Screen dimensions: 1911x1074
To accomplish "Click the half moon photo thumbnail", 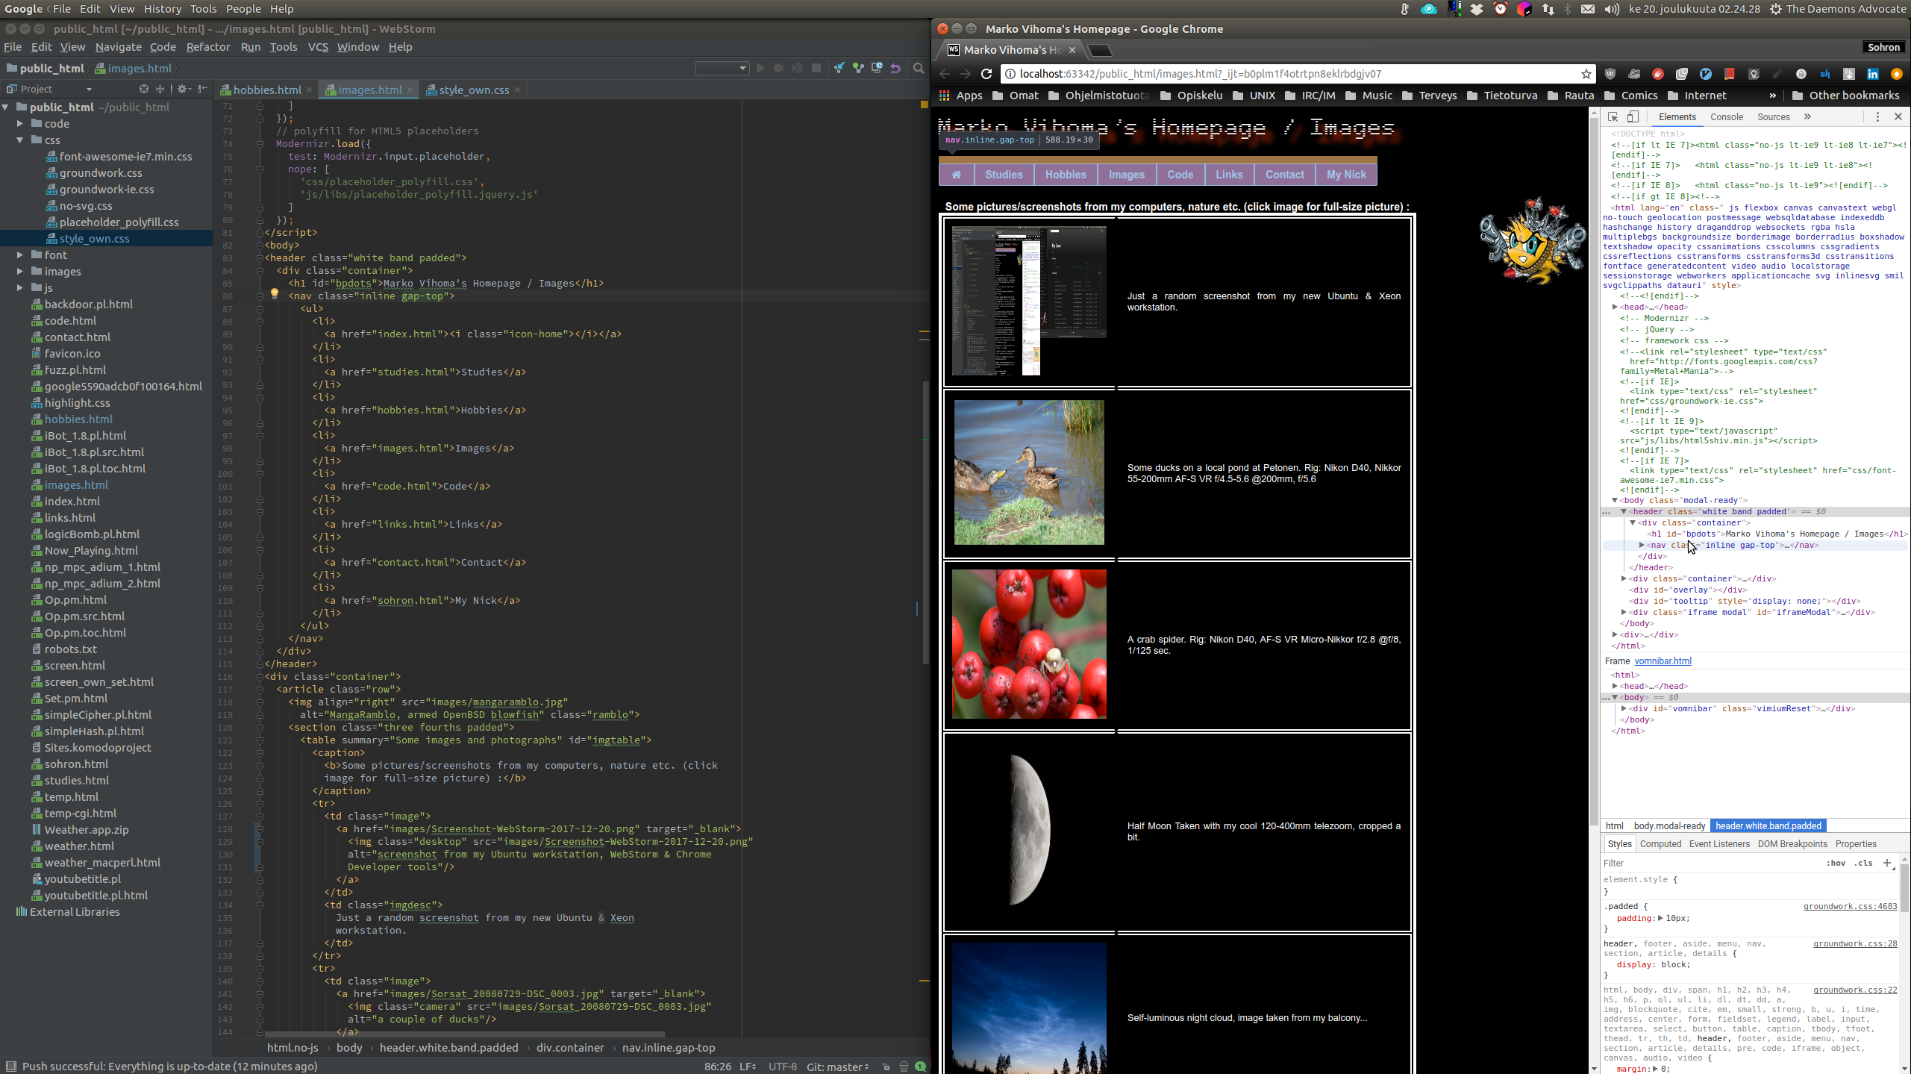I will click(x=1029, y=828).
